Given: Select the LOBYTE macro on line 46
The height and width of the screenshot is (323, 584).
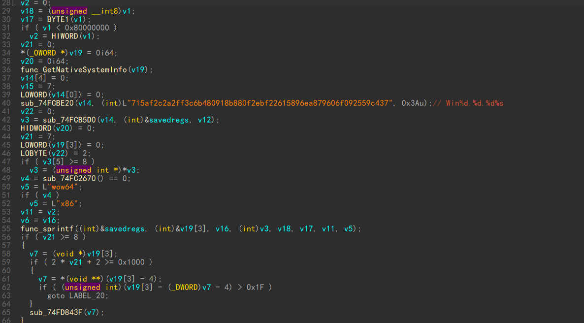Looking at the screenshot, I should (x=34, y=153).
